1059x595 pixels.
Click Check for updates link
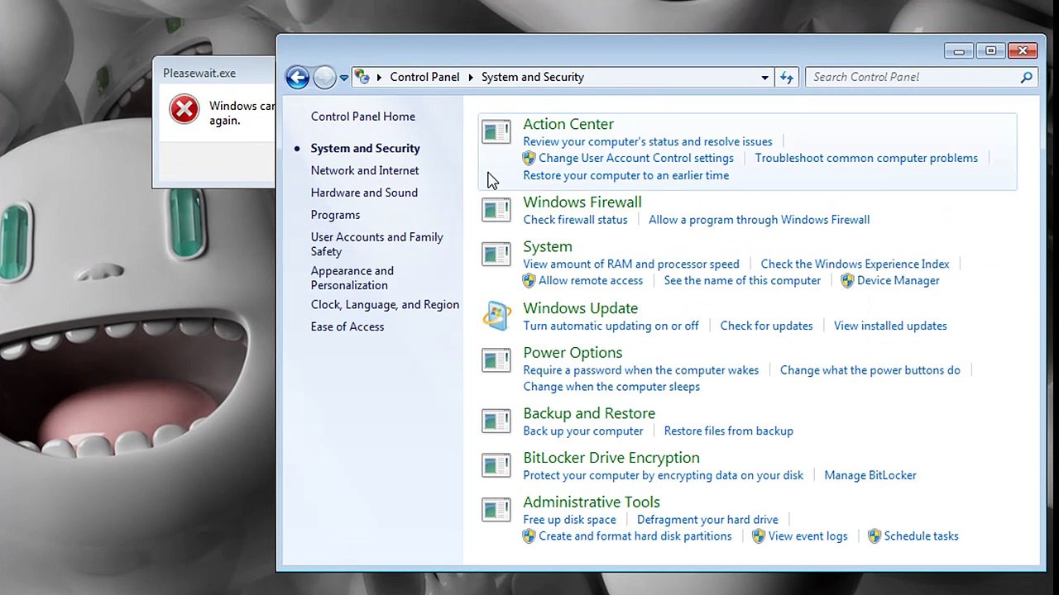click(766, 326)
